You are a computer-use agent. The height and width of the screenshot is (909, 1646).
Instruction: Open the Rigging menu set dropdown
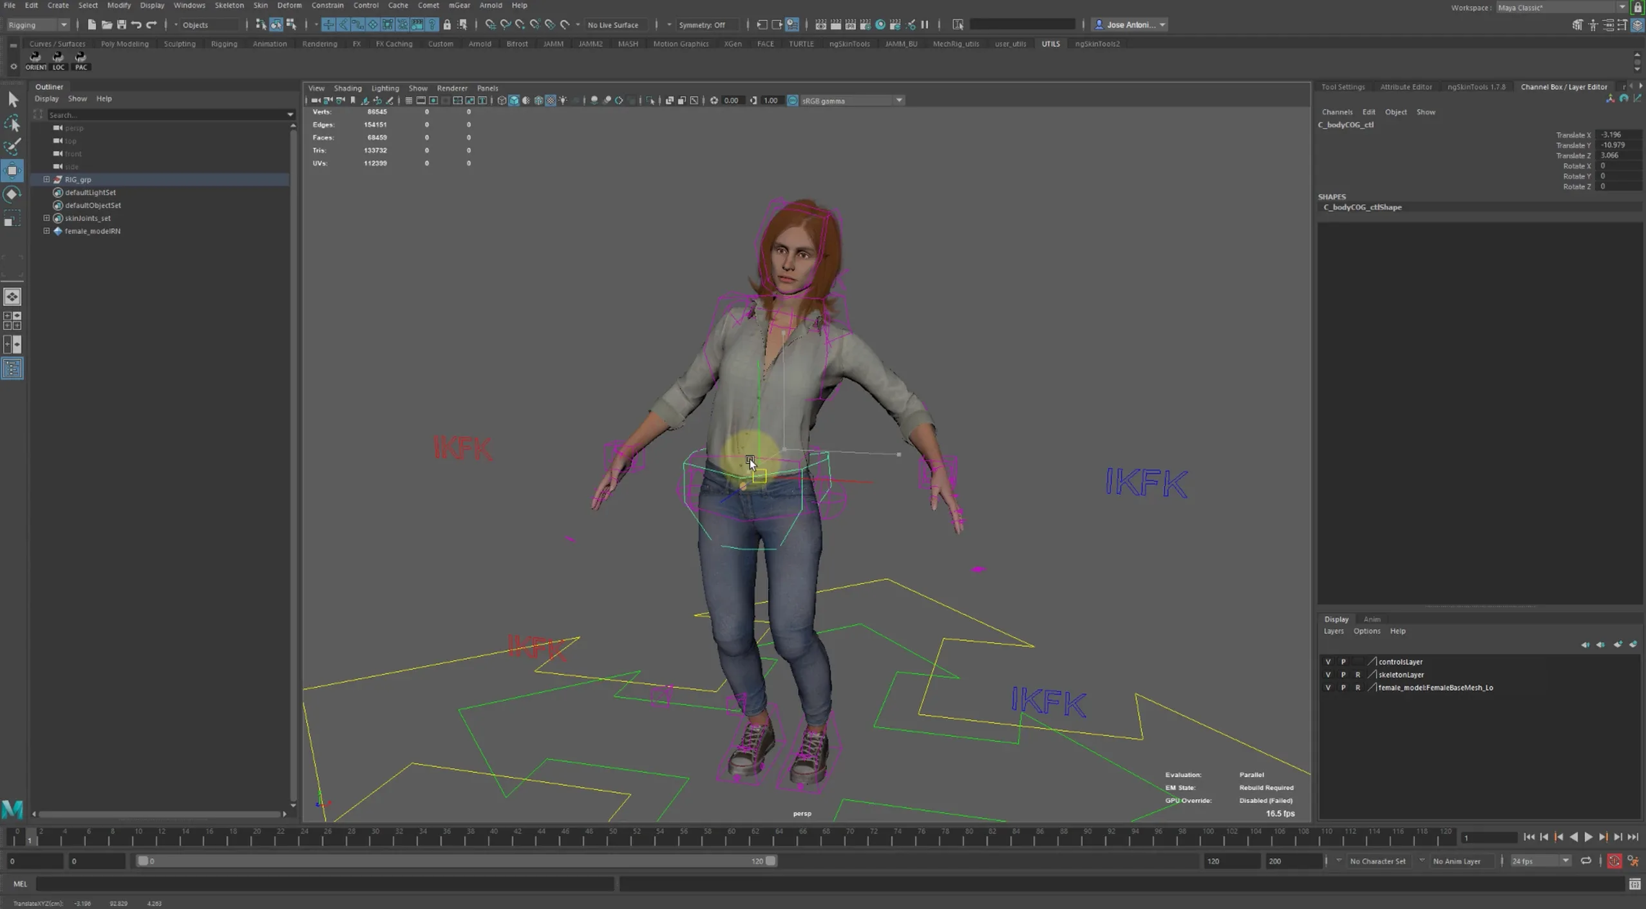(x=37, y=24)
